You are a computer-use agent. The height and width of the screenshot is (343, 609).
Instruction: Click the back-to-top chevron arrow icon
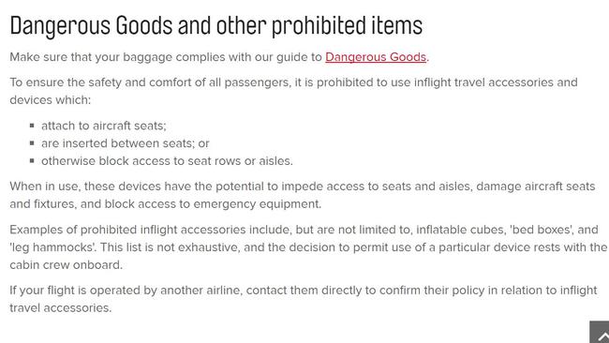click(x=602, y=336)
